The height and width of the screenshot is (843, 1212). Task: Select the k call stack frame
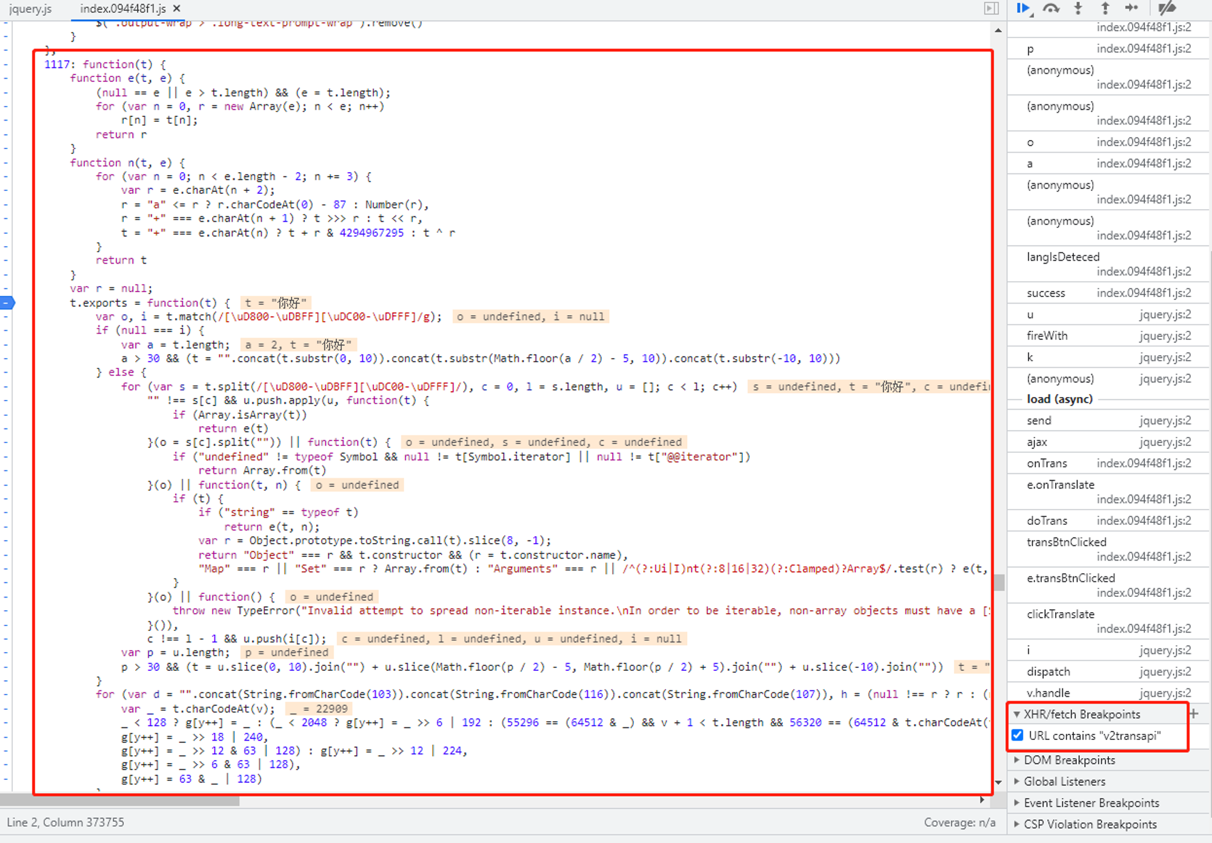point(1109,357)
